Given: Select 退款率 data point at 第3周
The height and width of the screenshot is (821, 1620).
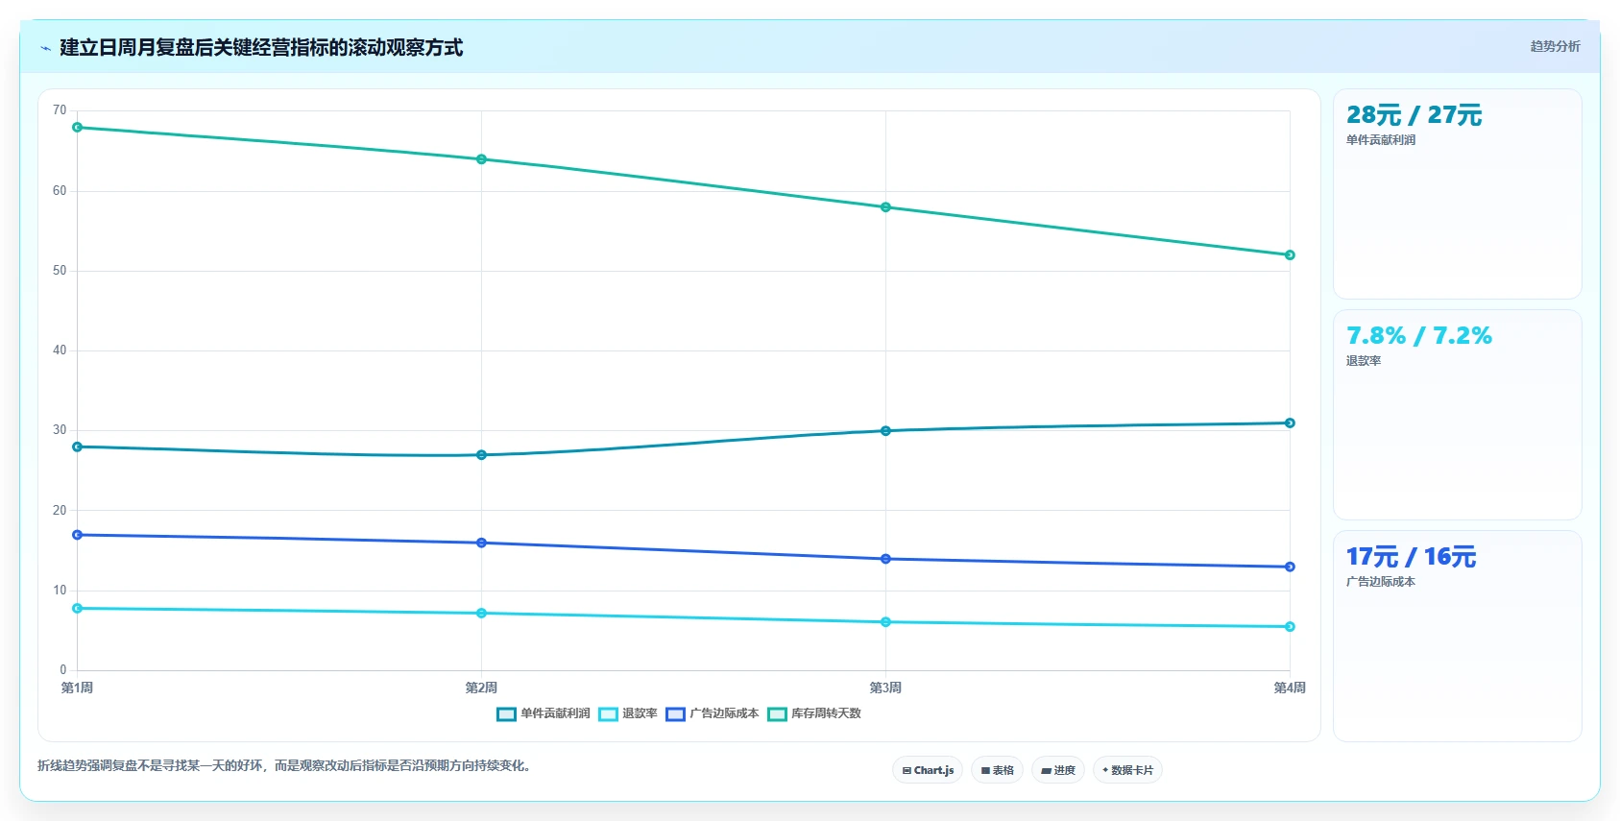Looking at the screenshot, I should (x=885, y=622).
